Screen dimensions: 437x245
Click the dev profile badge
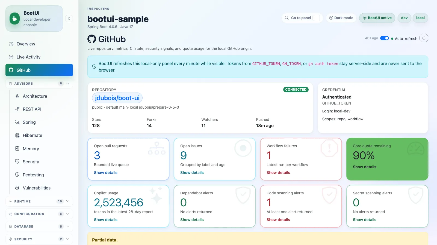coord(404,18)
